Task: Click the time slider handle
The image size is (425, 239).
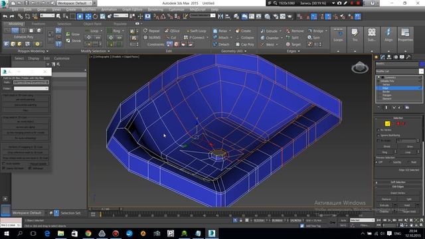Action: click(x=106, y=209)
